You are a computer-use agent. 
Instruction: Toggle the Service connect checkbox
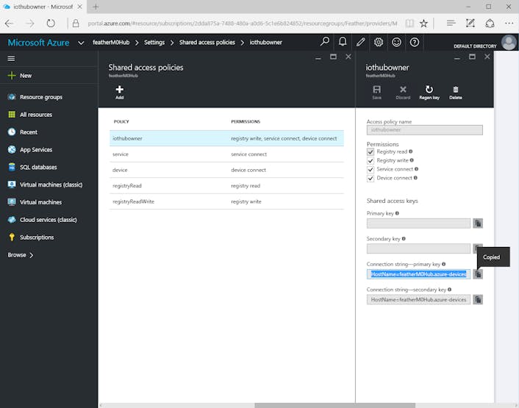point(371,169)
